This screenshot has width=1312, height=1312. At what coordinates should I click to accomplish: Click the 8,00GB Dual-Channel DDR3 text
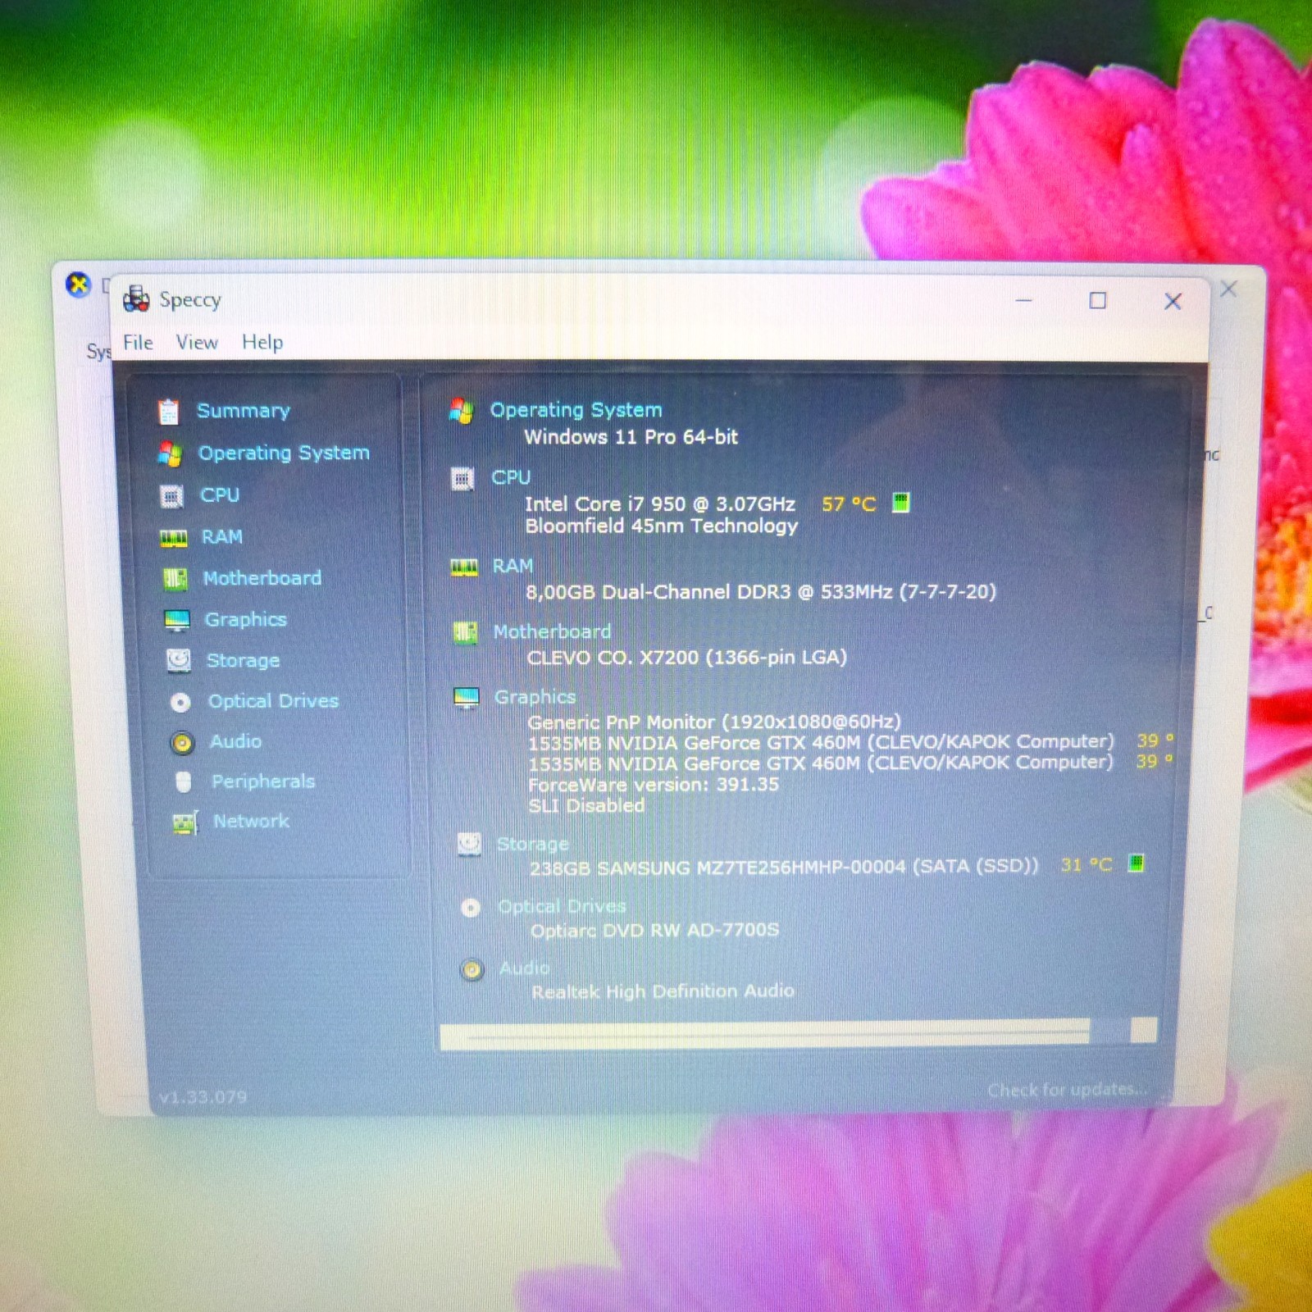click(x=761, y=591)
